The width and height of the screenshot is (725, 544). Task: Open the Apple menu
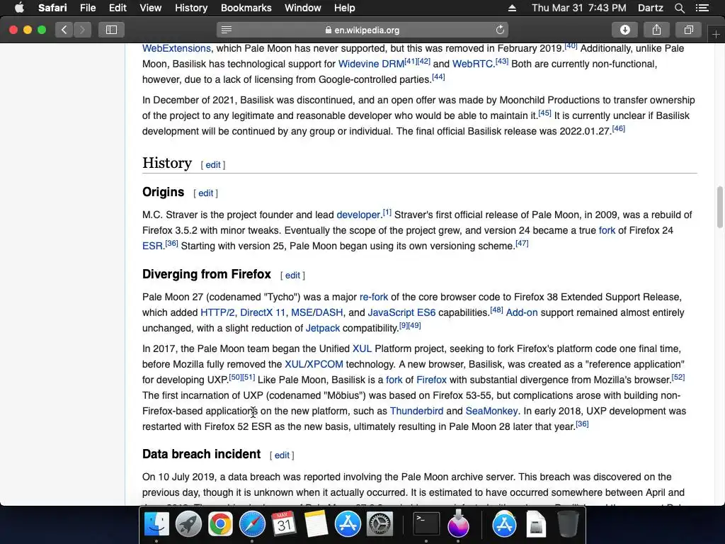point(19,8)
